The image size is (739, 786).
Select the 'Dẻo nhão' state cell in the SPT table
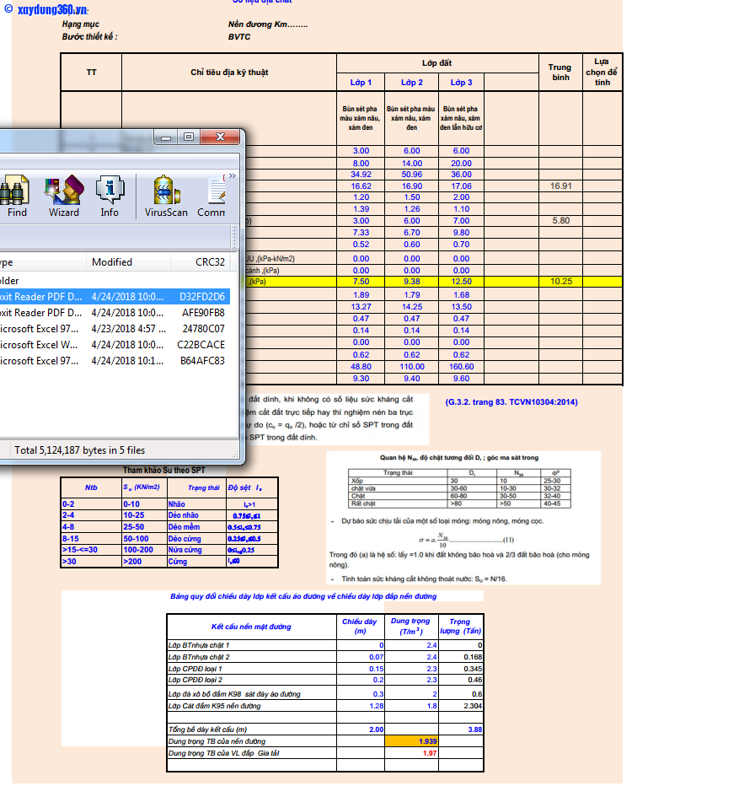click(196, 515)
